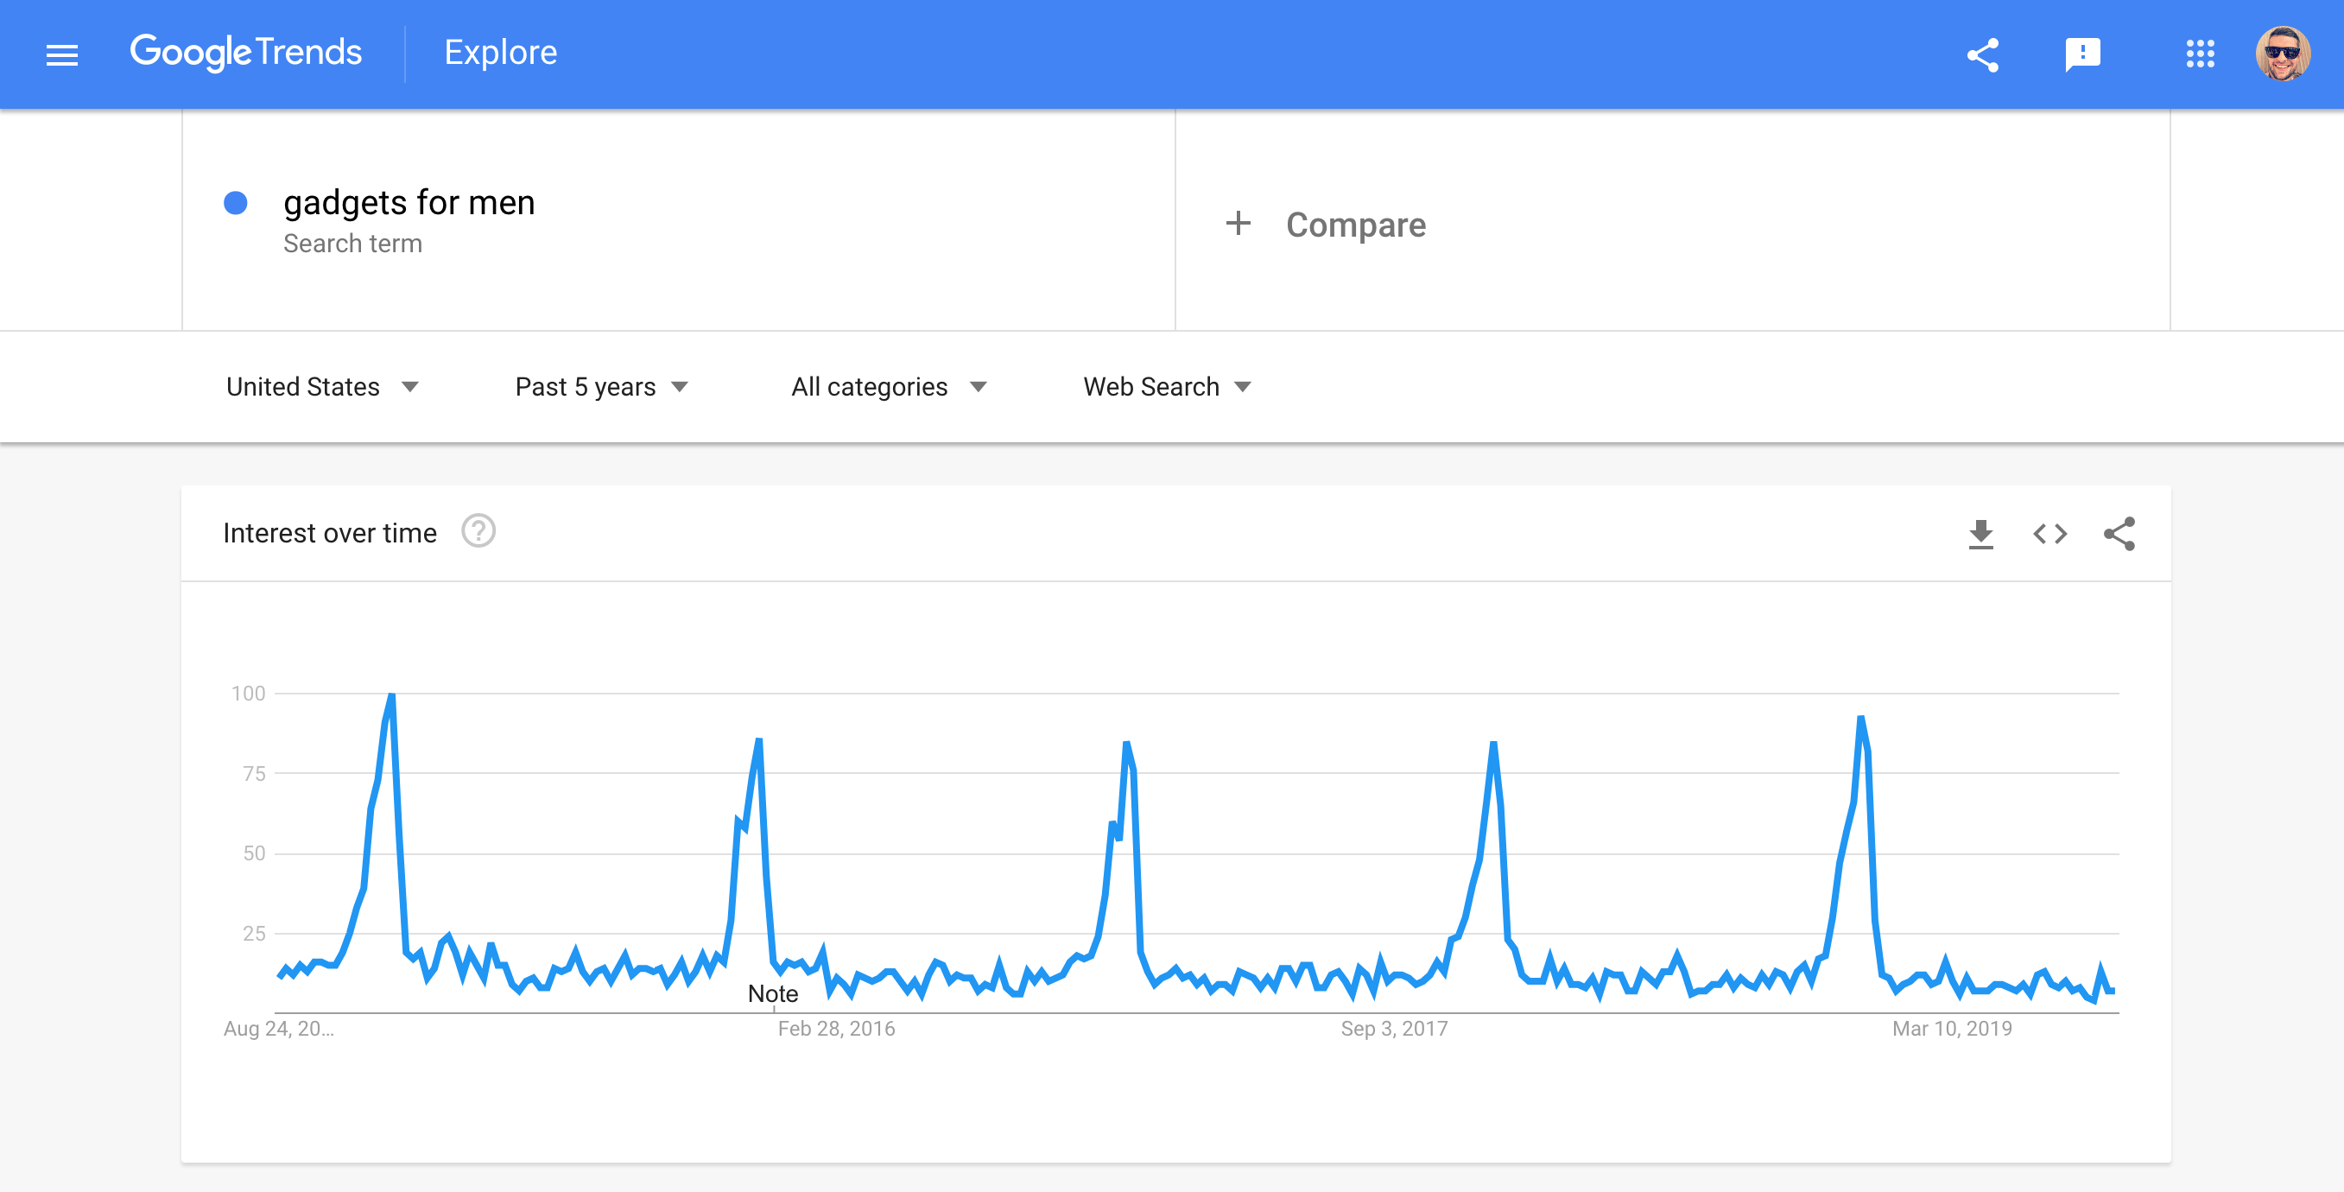Click the Google Trends logo
The width and height of the screenshot is (2344, 1192).
pyautogui.click(x=245, y=53)
